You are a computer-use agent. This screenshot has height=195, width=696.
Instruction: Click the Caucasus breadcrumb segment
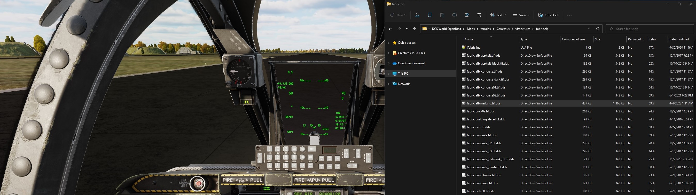coord(503,29)
